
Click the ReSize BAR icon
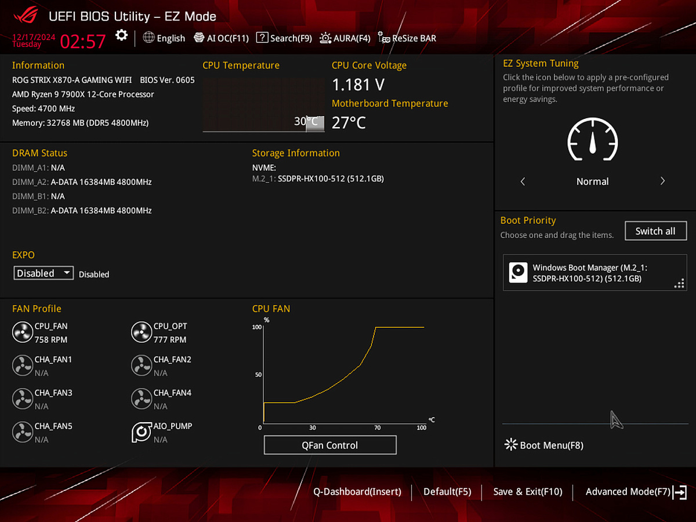pos(384,38)
